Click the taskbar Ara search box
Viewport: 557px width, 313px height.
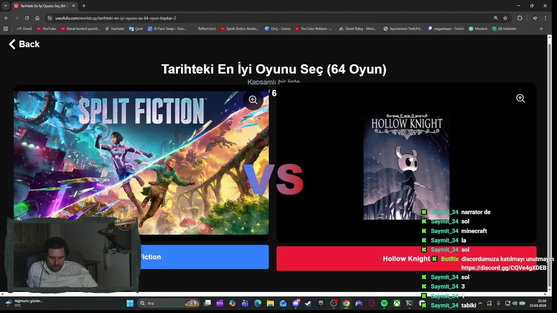coord(170,303)
